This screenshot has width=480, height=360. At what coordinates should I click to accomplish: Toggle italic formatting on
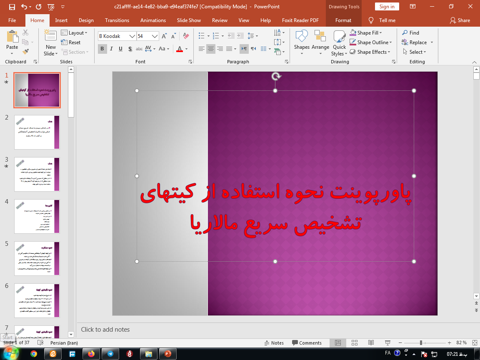(x=111, y=49)
